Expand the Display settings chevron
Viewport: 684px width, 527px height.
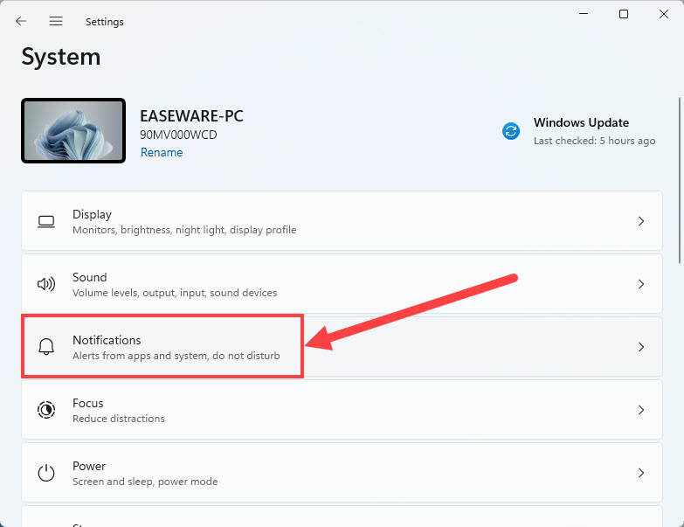(641, 221)
